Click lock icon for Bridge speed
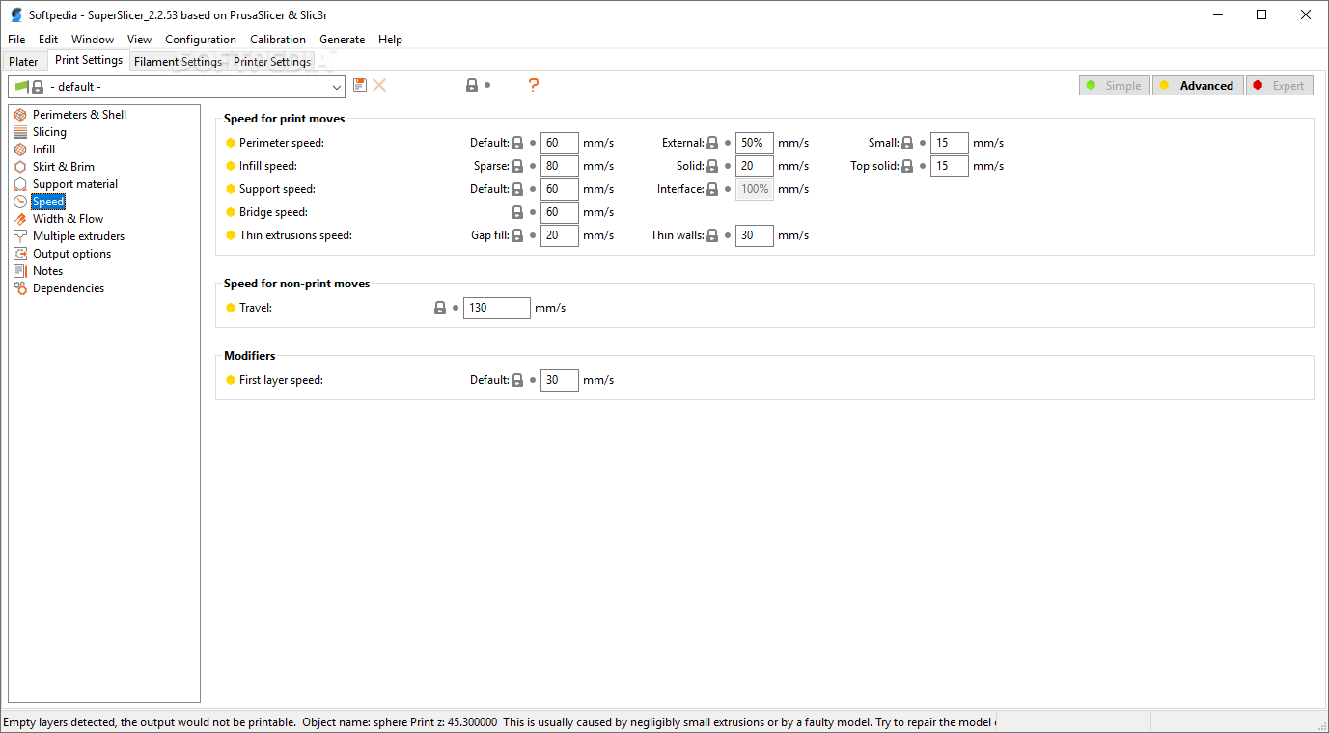 [517, 212]
